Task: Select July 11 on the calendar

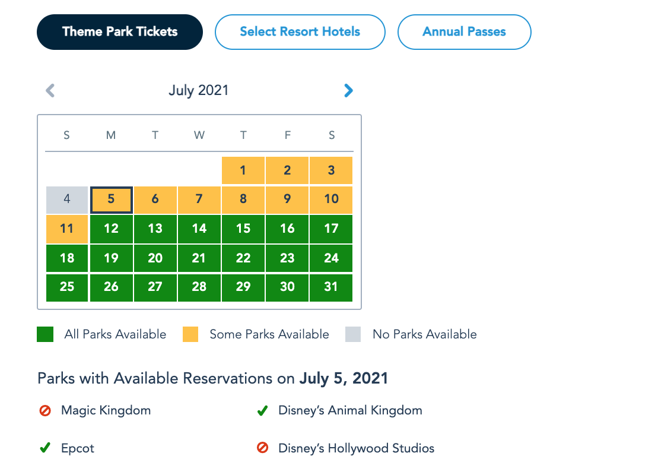Action: click(67, 229)
